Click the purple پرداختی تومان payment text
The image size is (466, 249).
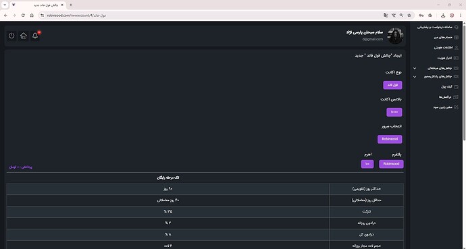click(x=20, y=167)
